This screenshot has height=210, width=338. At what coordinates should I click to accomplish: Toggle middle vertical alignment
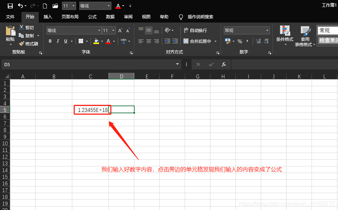click(x=149, y=30)
